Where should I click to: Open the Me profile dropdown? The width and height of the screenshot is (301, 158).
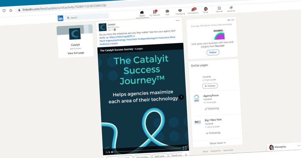coord(205,10)
